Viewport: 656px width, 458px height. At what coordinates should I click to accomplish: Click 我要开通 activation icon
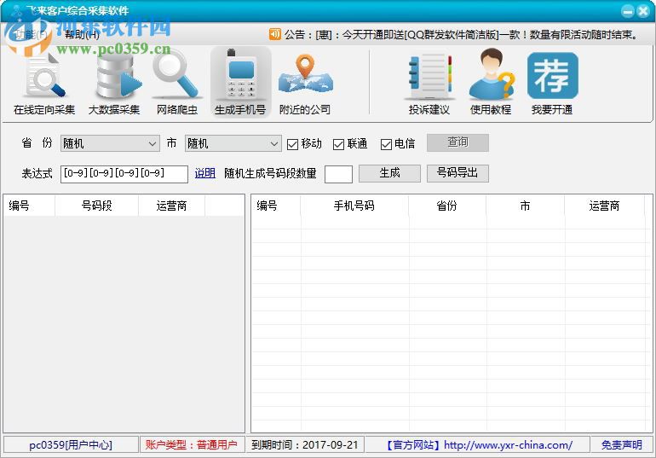552,84
